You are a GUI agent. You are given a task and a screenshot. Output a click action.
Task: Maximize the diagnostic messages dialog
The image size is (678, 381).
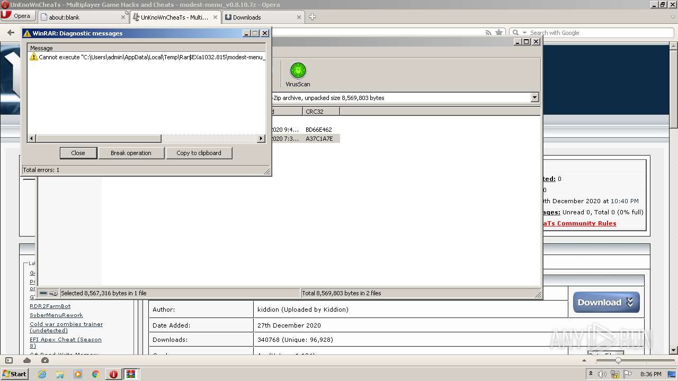(x=255, y=33)
